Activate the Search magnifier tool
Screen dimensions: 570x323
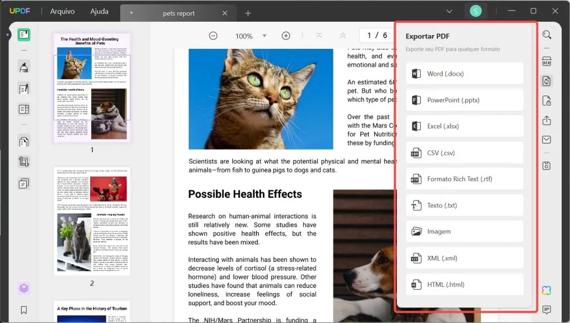click(x=547, y=34)
